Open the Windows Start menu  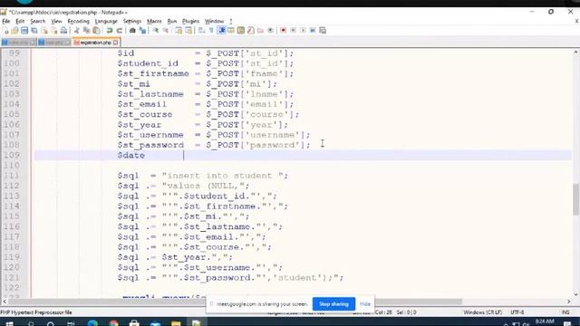click(x=9, y=323)
